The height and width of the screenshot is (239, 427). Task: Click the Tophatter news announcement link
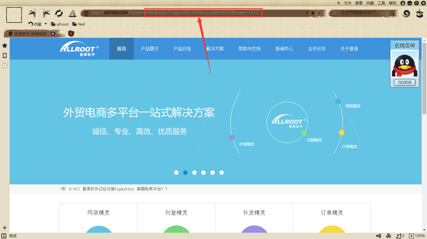pos(118,189)
